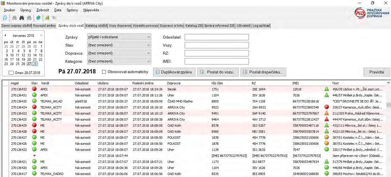Click the green circle icon beside 320/17 Mníšek
This screenshot has height=177, width=391.
327,149
